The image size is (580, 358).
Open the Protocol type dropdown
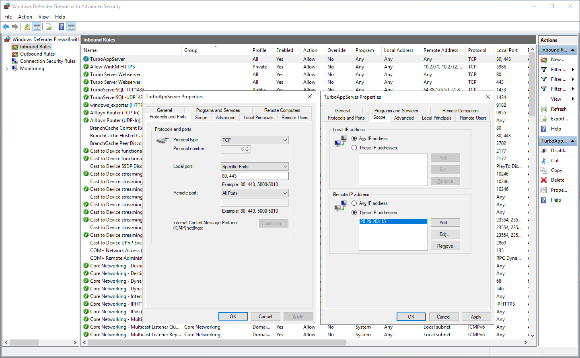pos(255,140)
